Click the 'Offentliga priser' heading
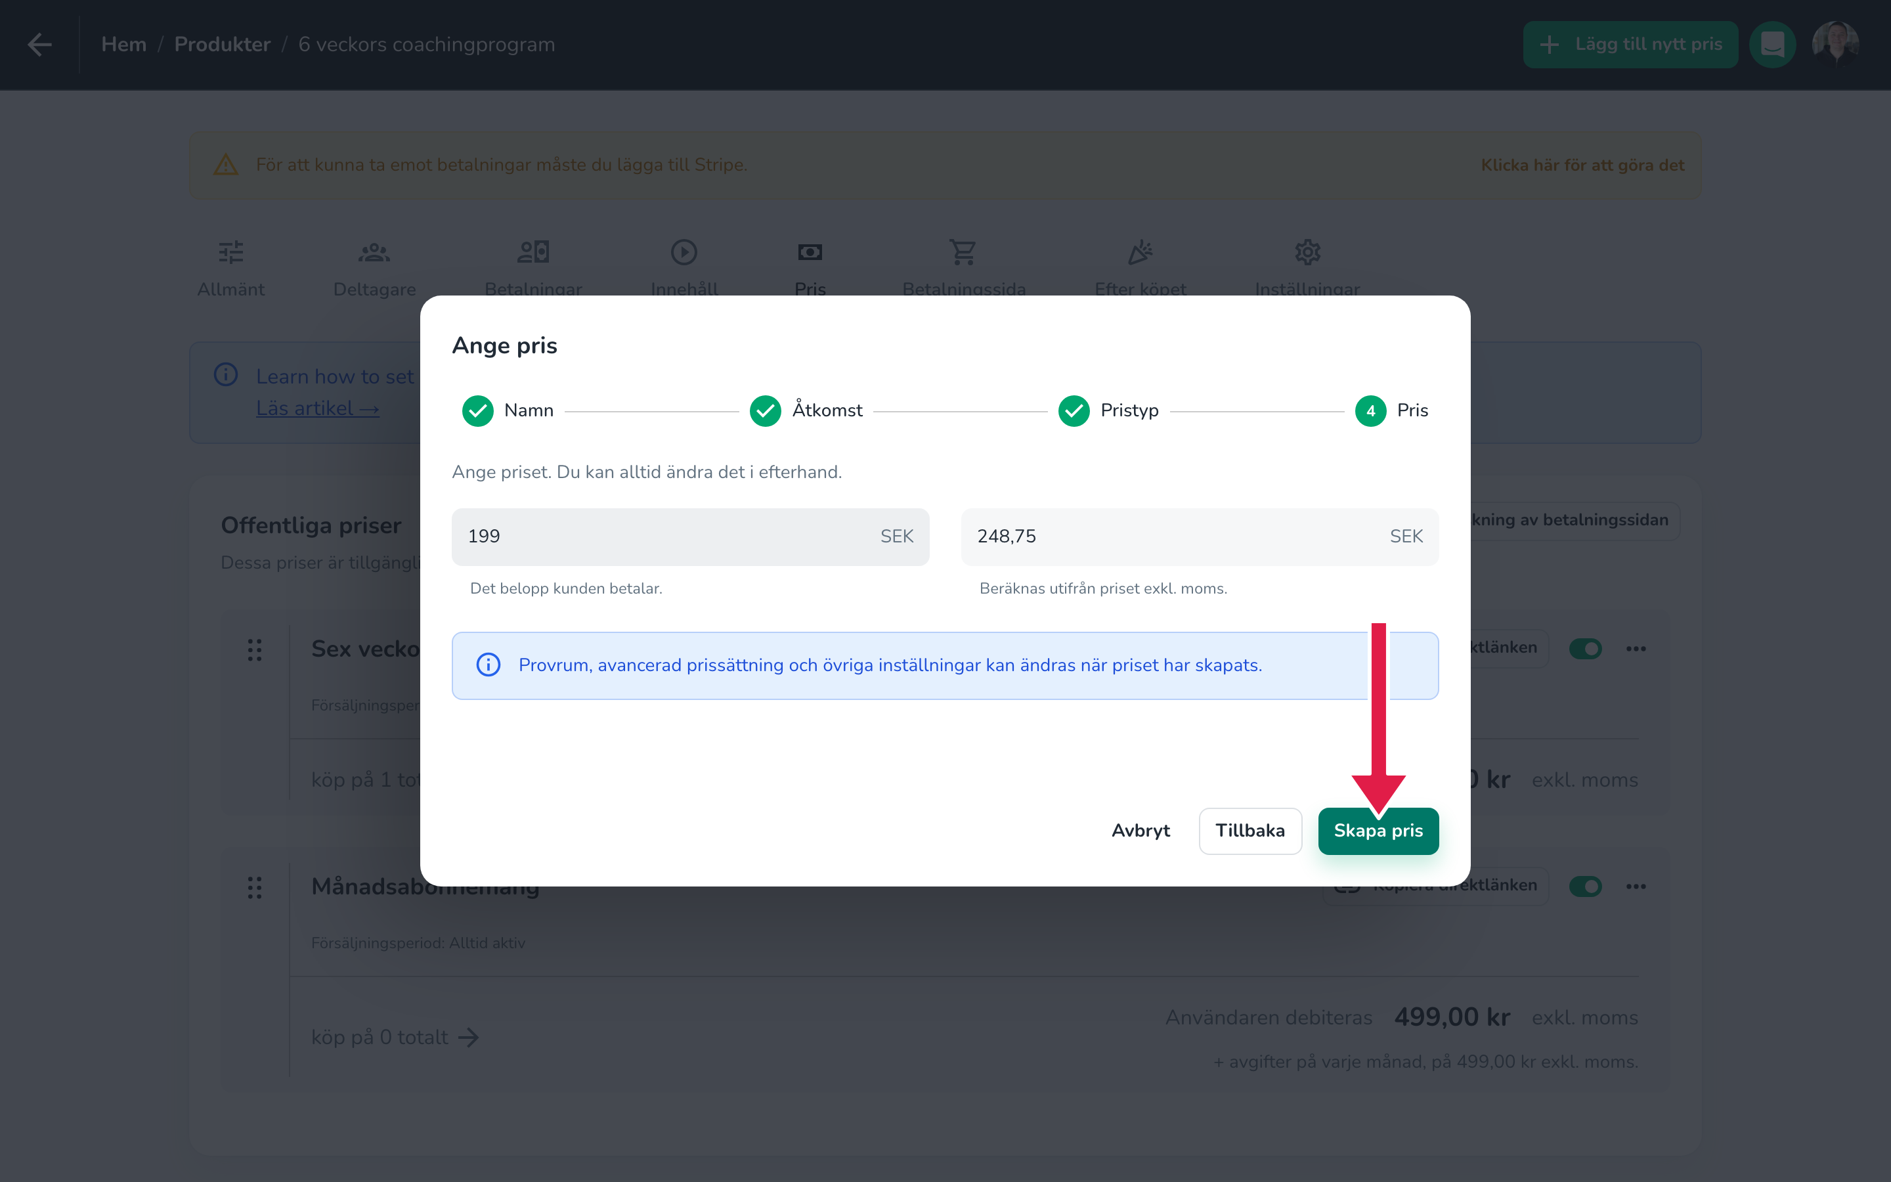1891x1182 pixels. pyautogui.click(x=311, y=525)
